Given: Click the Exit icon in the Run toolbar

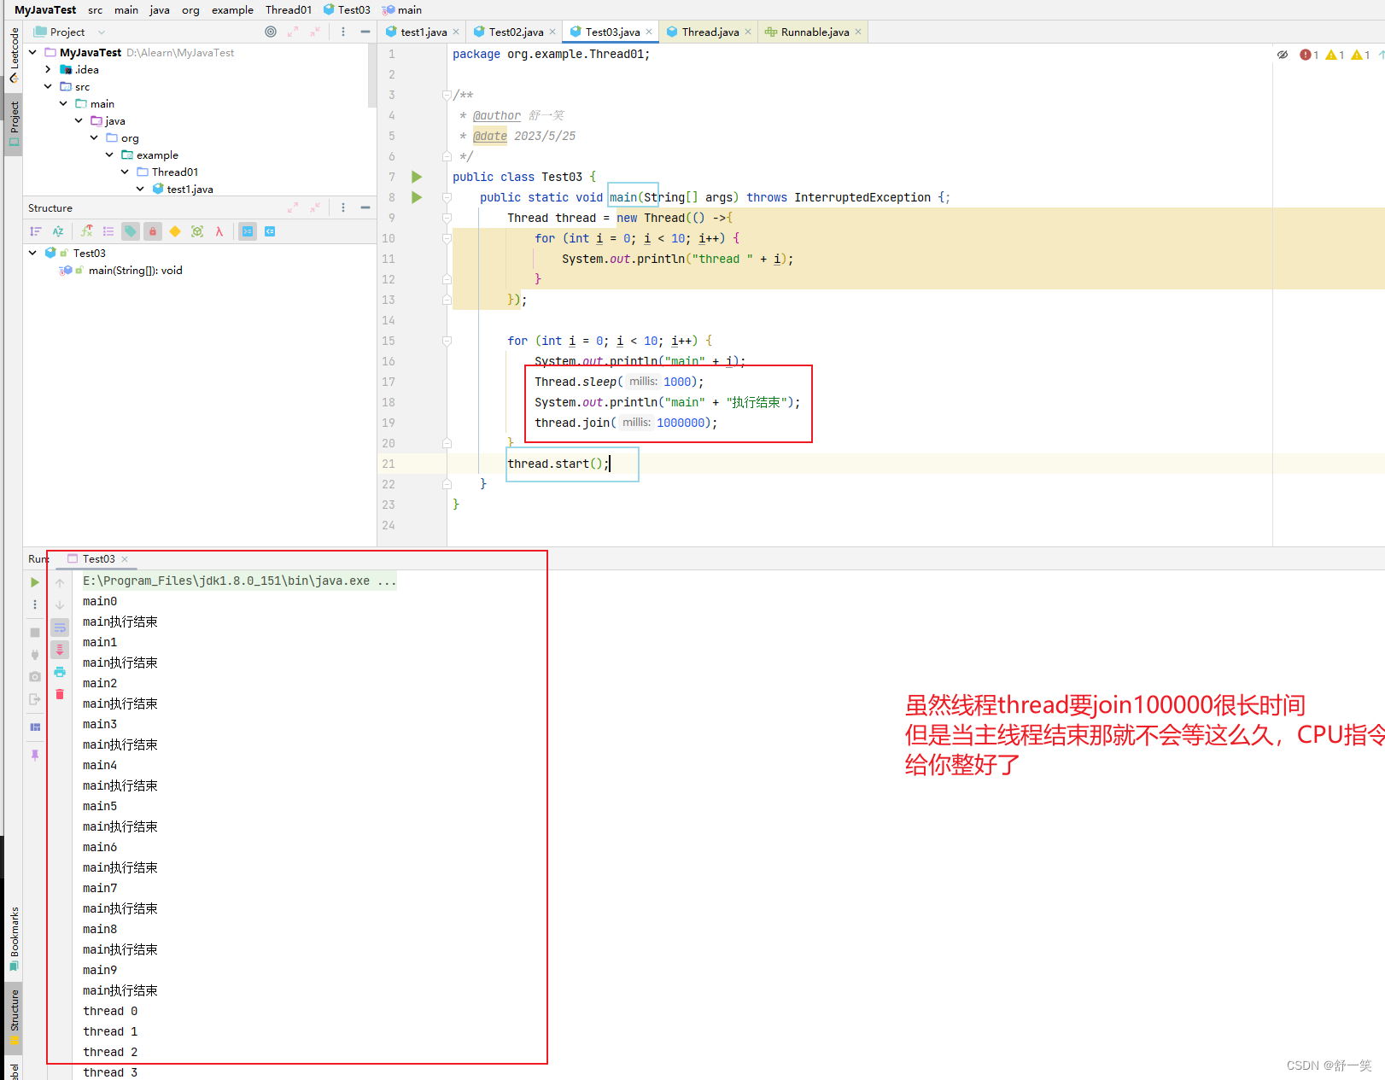Looking at the screenshot, I should click(35, 699).
